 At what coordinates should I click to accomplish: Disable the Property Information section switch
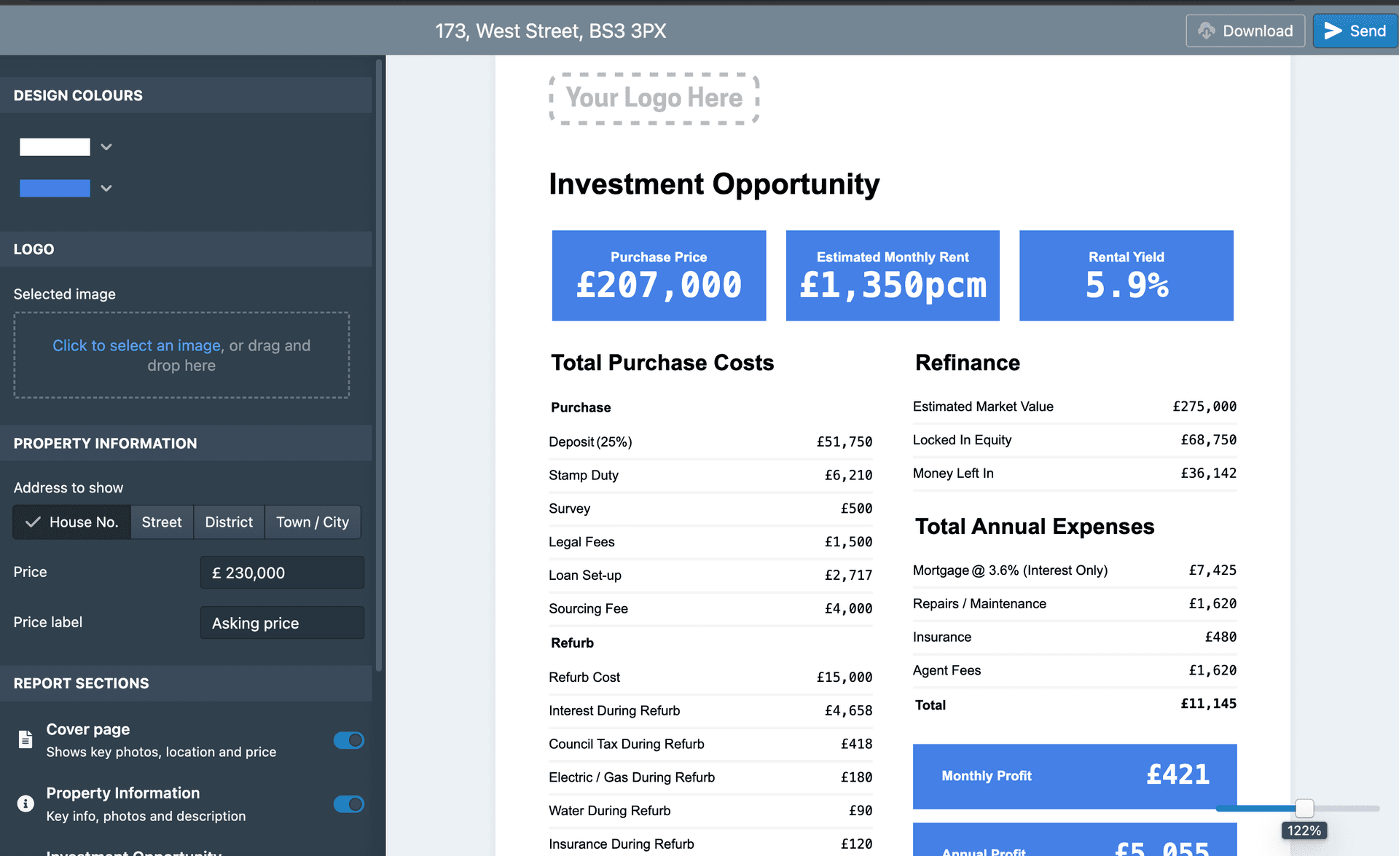(349, 804)
